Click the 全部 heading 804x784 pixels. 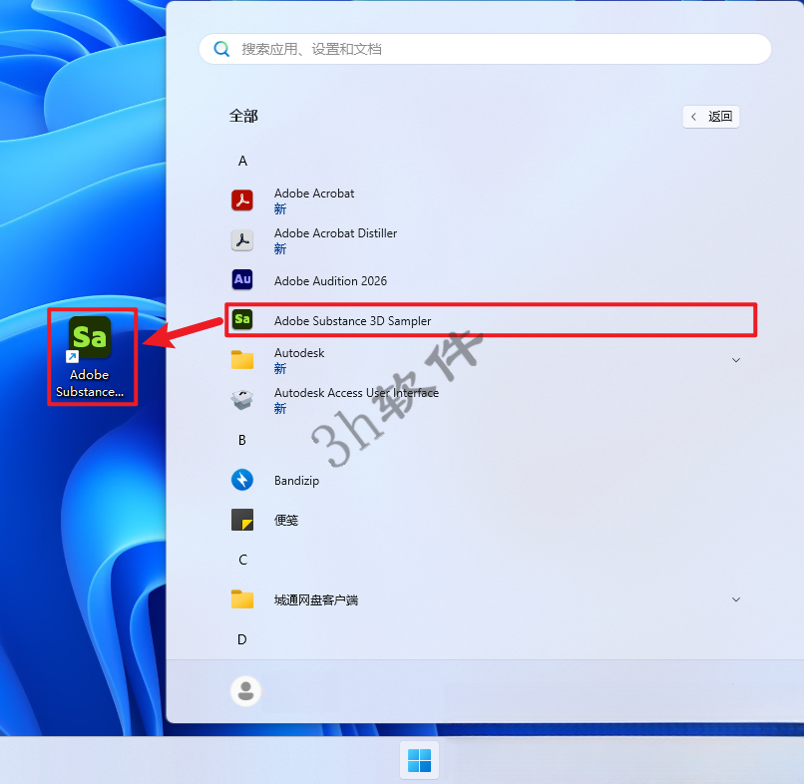click(243, 117)
